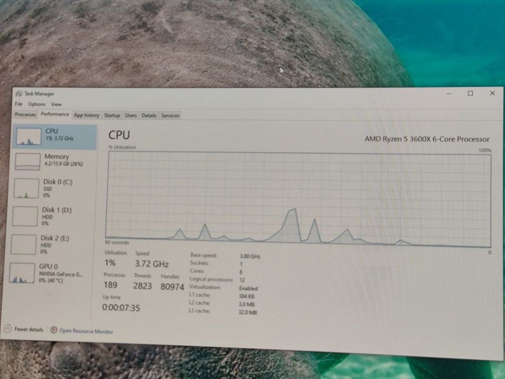
Task: Switch to the Processes tab
Action: (25, 114)
